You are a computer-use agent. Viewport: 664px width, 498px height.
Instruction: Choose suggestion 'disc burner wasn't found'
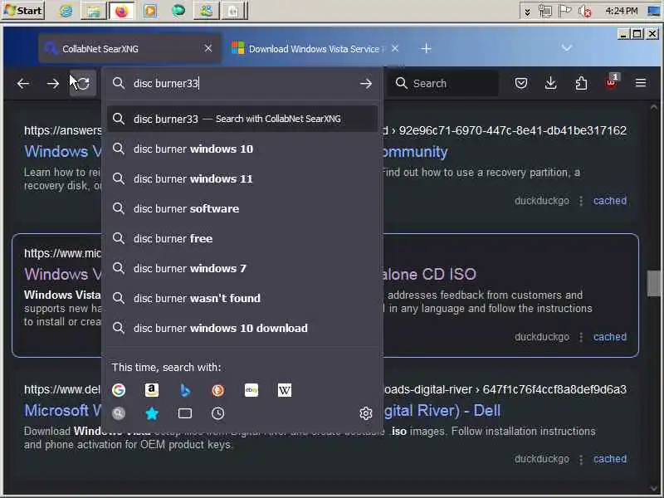(242, 298)
